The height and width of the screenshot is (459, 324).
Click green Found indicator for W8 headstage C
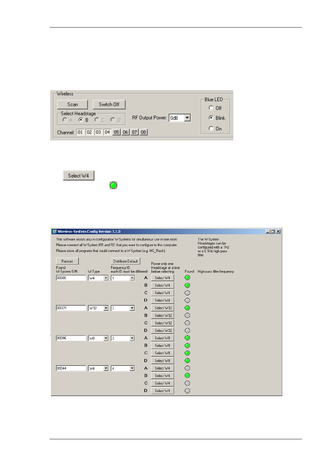187,353
